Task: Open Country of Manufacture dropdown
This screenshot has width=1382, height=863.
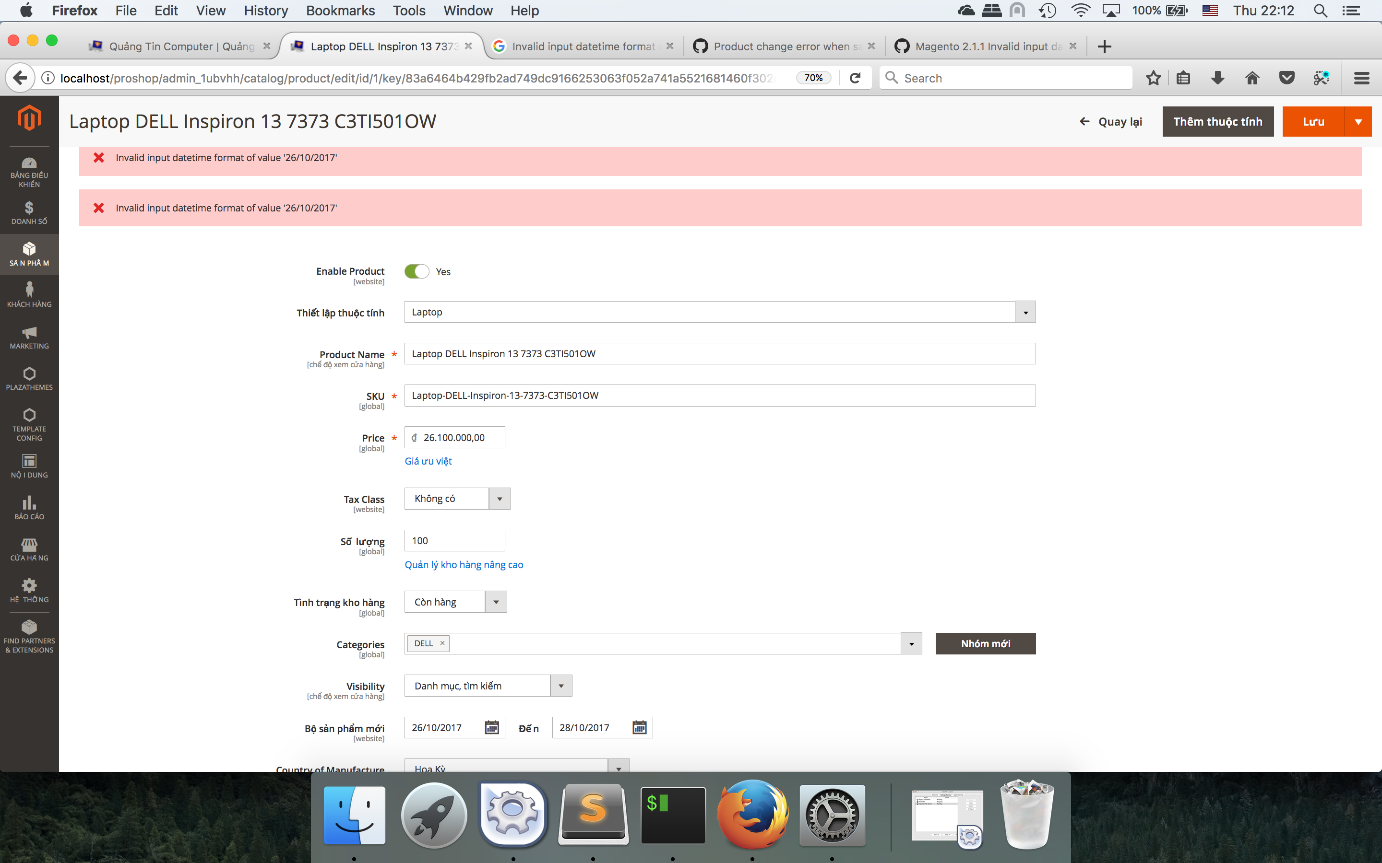Action: tap(517, 766)
